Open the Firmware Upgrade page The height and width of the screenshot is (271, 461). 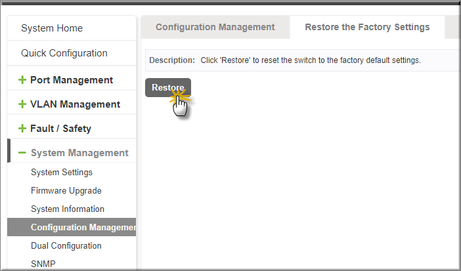tap(66, 191)
